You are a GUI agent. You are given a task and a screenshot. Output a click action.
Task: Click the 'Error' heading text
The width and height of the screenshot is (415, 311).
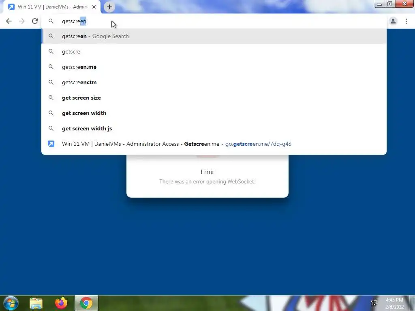[x=207, y=172]
